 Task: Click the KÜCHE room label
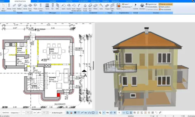click(x=19, y=48)
